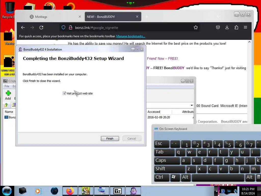Click the Friend Now -- FREE! link

coord(162,58)
